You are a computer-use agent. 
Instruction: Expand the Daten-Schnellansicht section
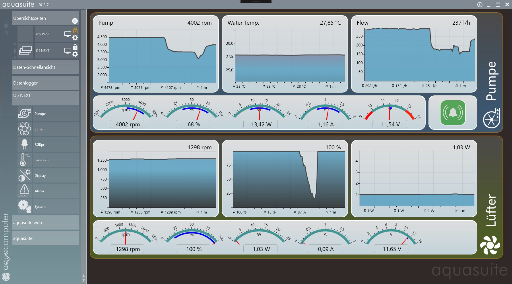(45, 67)
